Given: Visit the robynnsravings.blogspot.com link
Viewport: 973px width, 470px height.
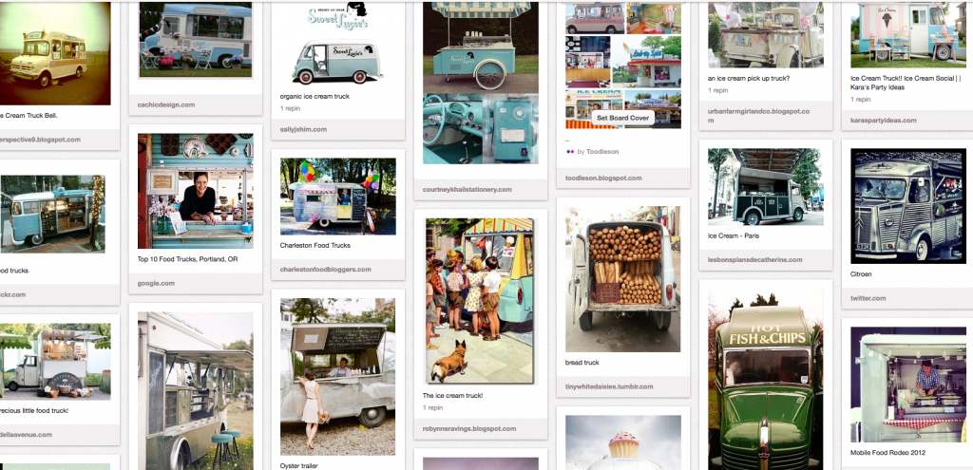Looking at the screenshot, I should (469, 428).
